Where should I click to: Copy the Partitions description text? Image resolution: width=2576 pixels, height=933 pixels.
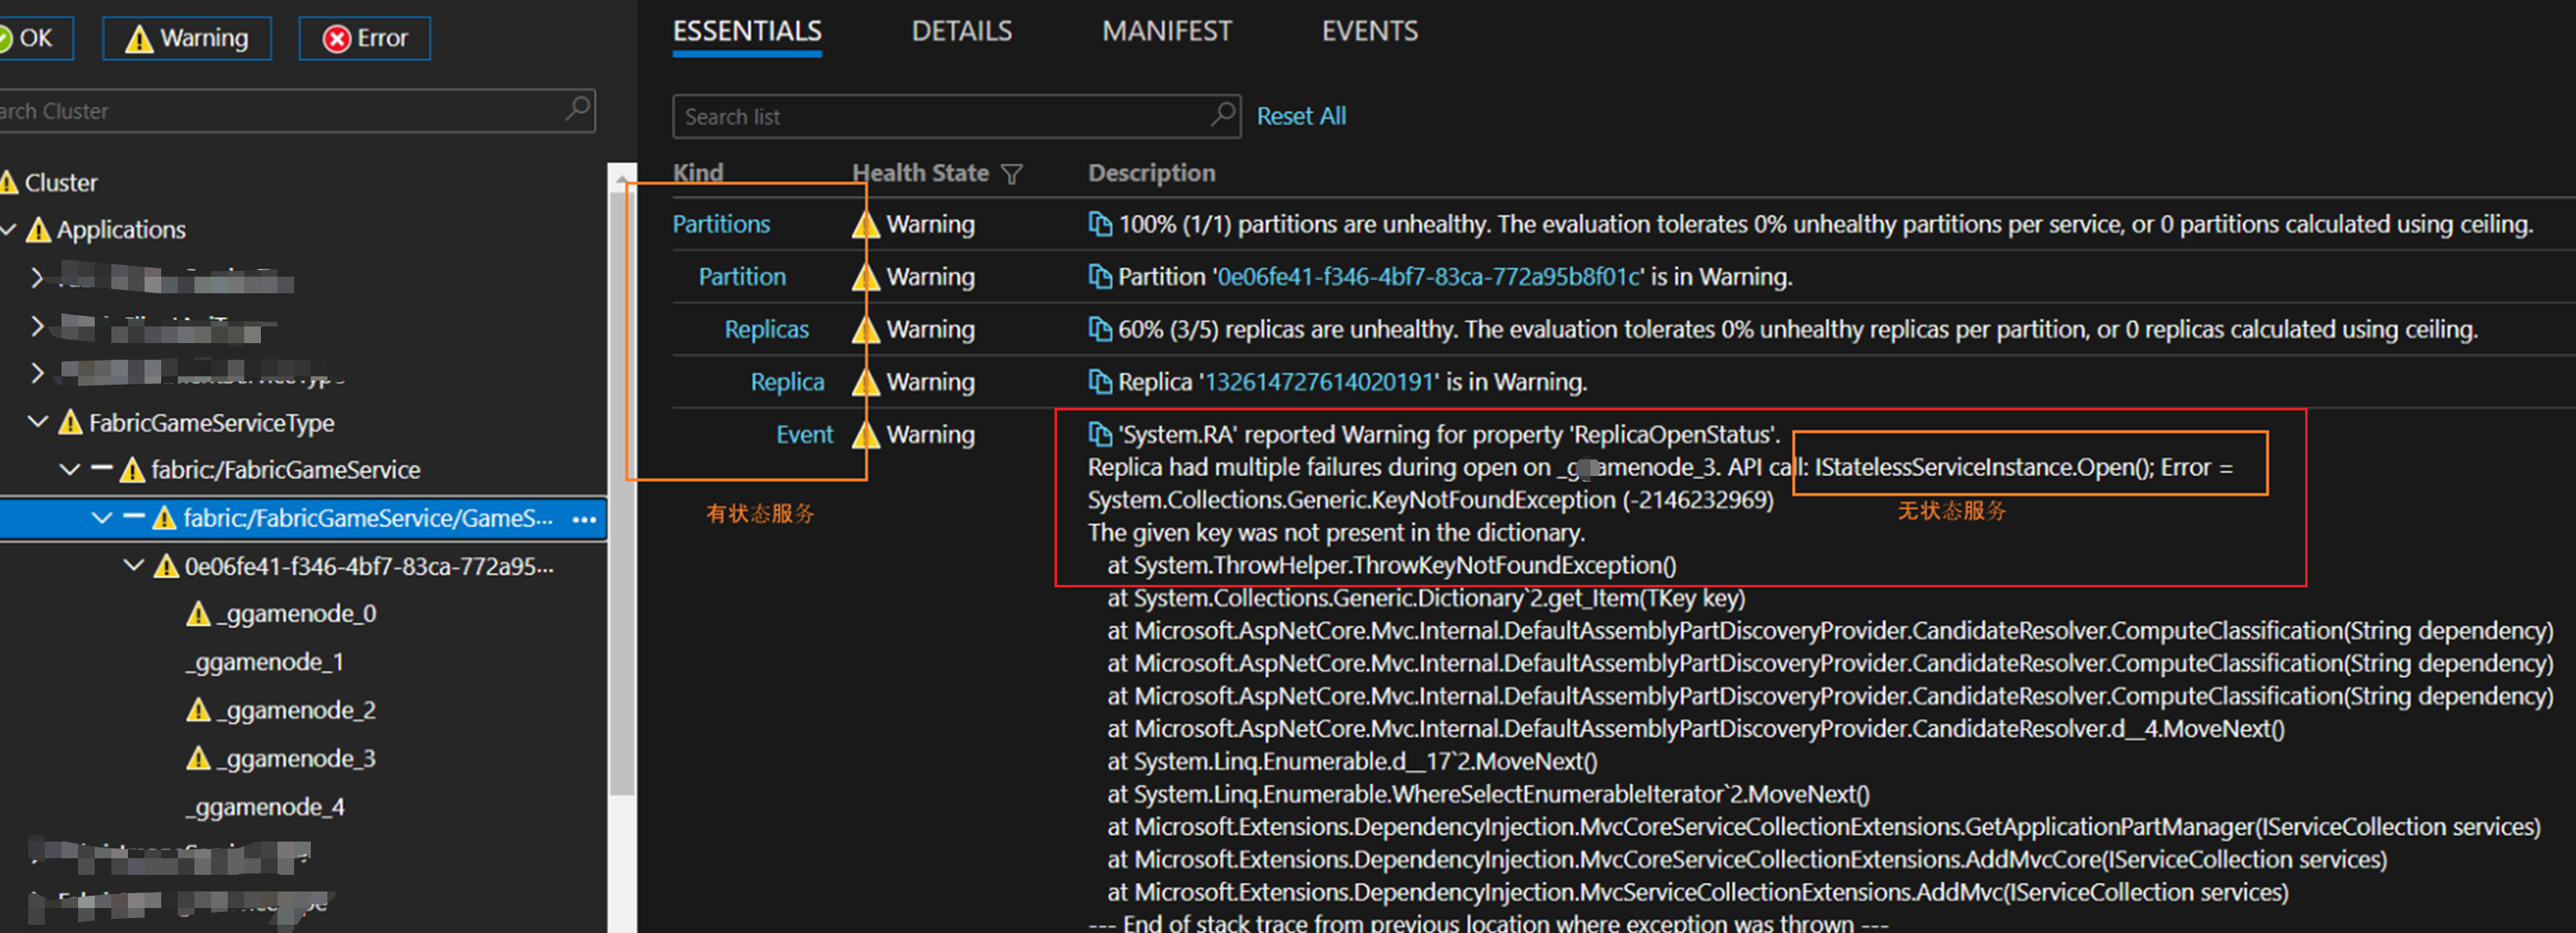click(1099, 224)
